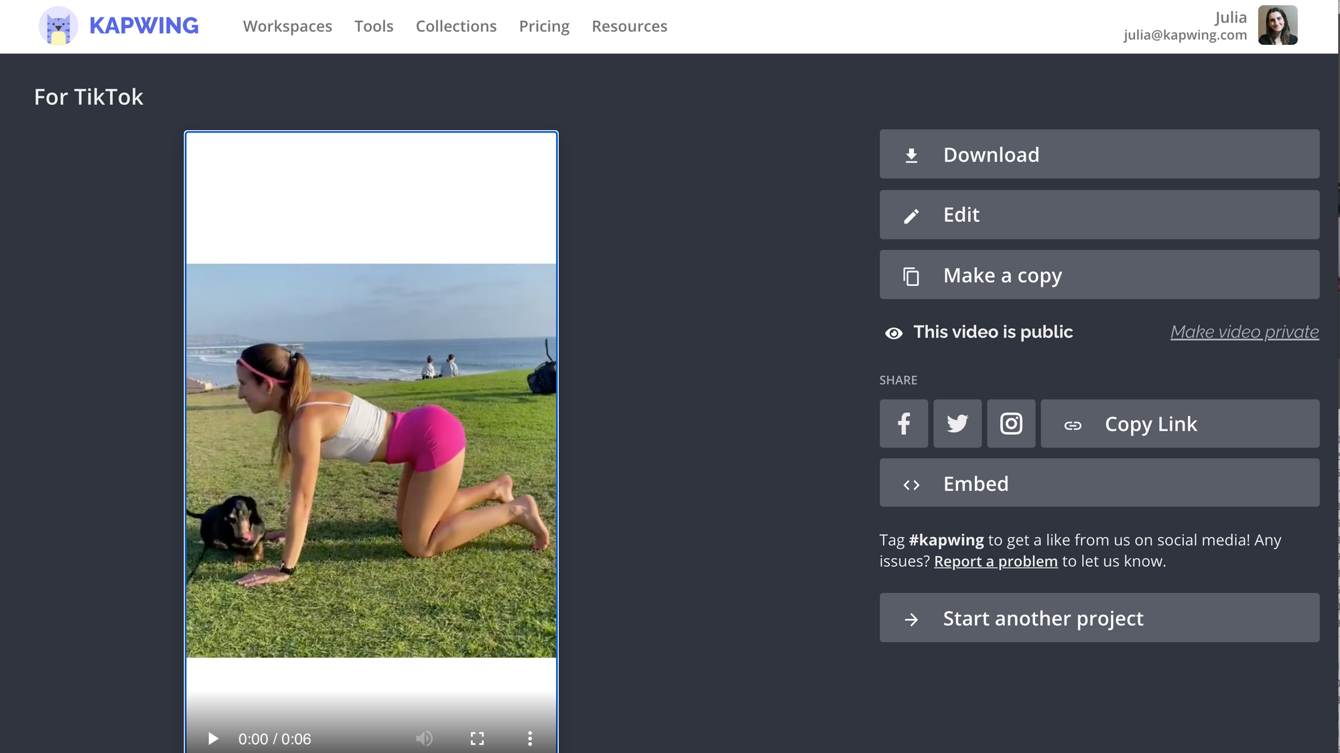This screenshot has width=1340, height=753.
Task: Play the video
Action: [213, 738]
